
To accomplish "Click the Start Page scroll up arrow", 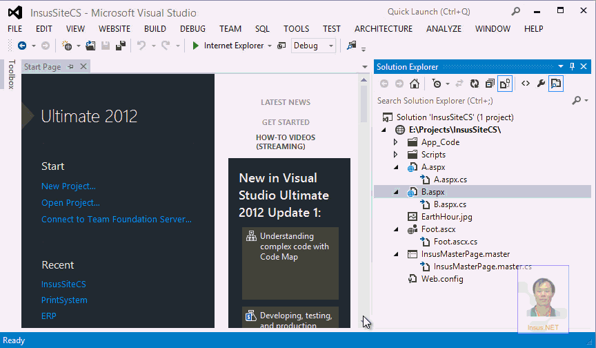I will [364, 80].
